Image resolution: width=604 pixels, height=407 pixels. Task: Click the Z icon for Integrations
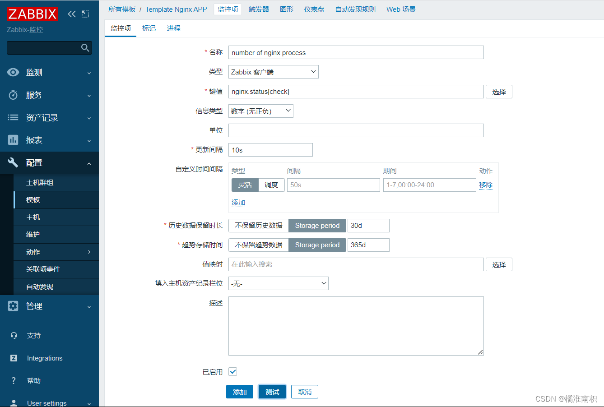pos(14,358)
